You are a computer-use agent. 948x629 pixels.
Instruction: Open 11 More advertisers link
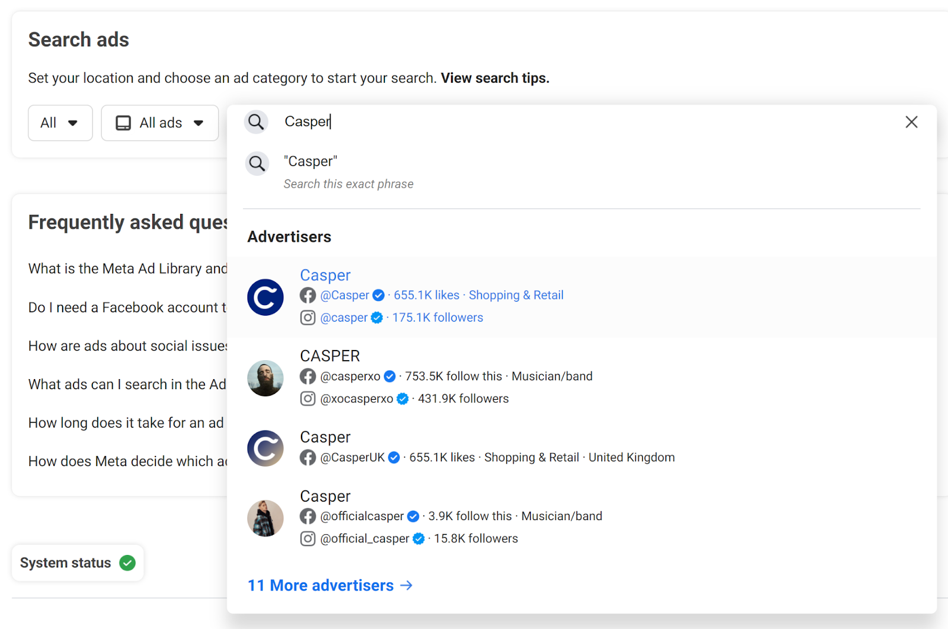click(329, 585)
